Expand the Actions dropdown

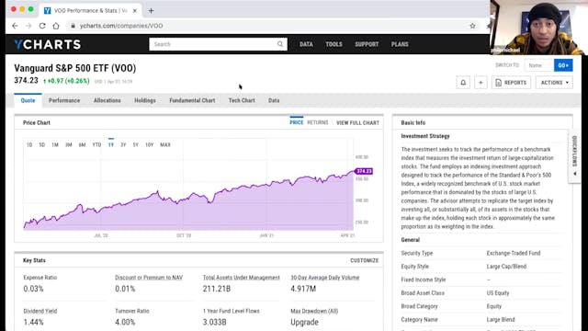point(554,83)
